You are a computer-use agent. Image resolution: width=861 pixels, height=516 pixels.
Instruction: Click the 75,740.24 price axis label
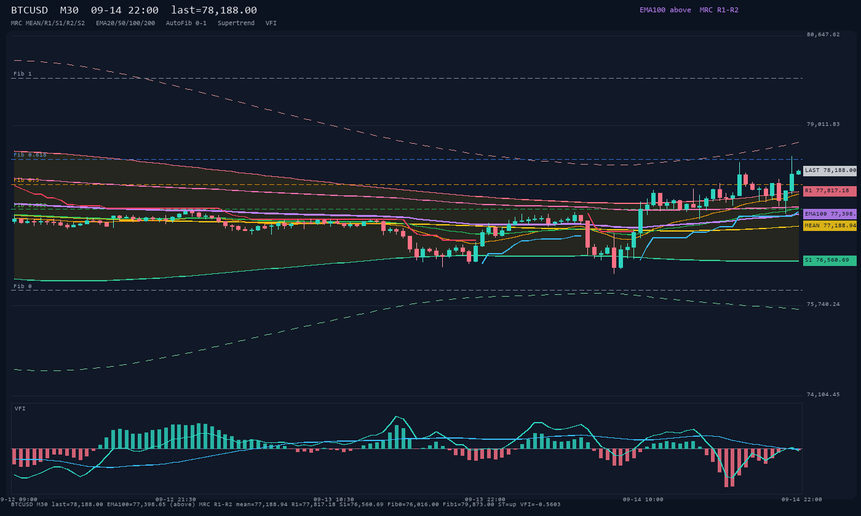(x=823, y=305)
